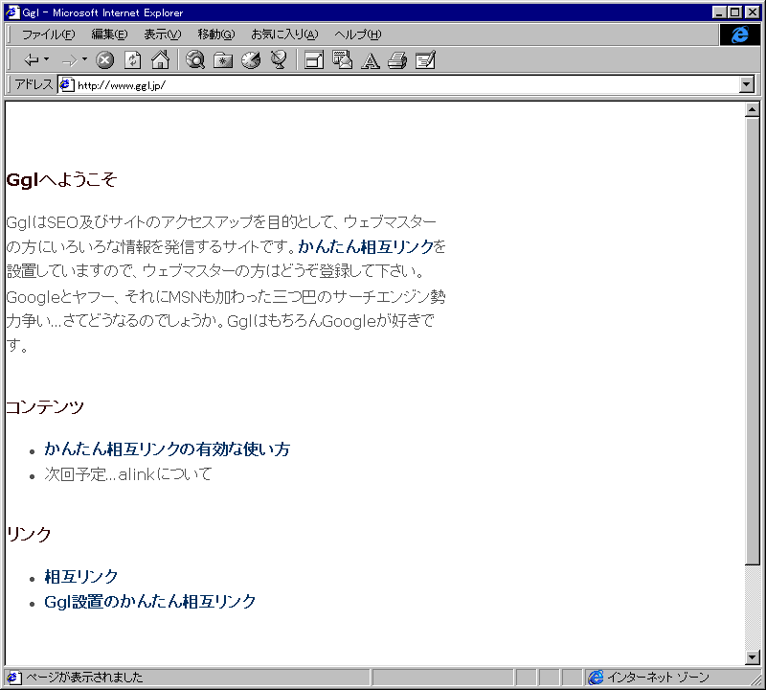766x690 pixels.
Task: Show the History toolbar icon panel
Action: coord(251,60)
